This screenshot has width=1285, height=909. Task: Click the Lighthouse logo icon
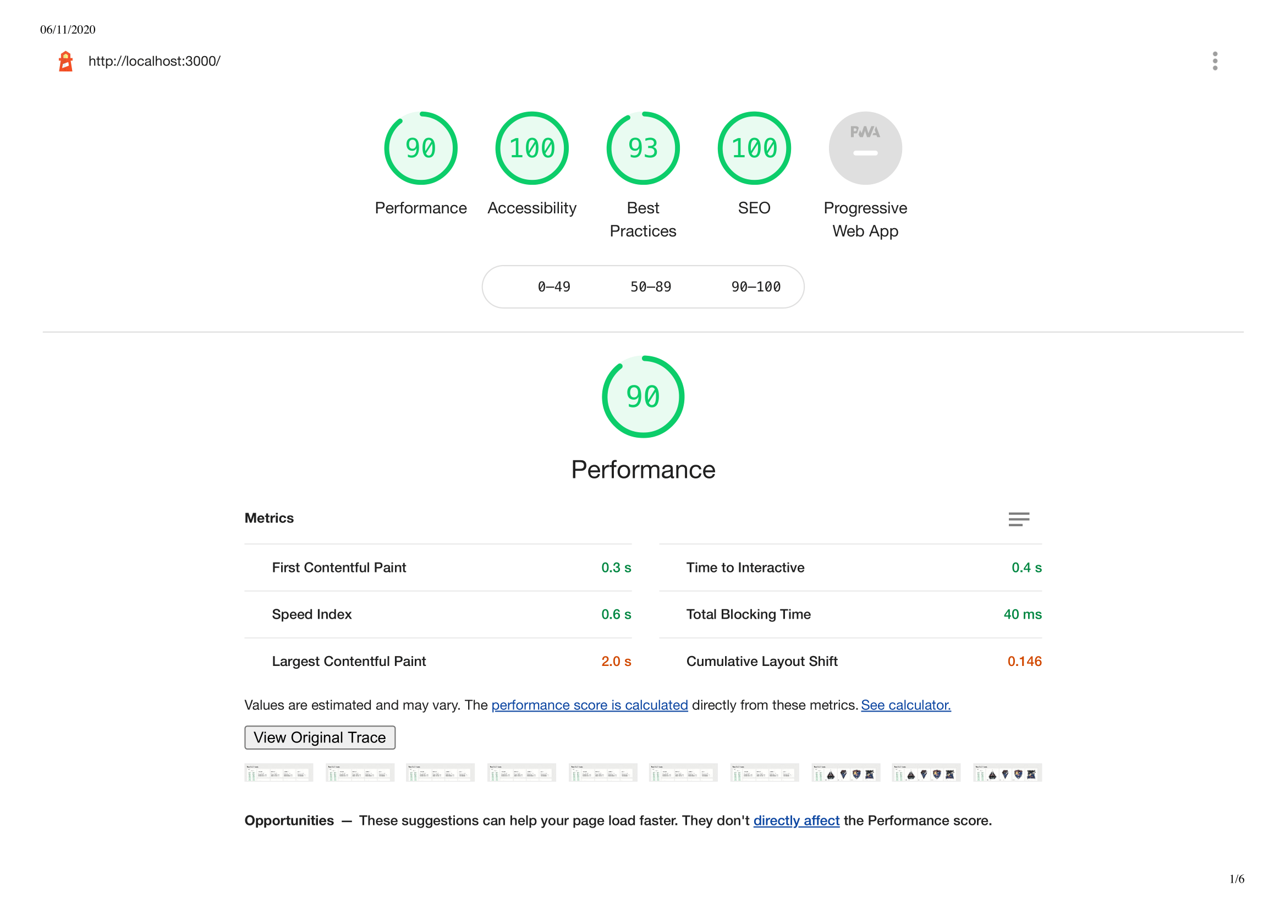(66, 61)
